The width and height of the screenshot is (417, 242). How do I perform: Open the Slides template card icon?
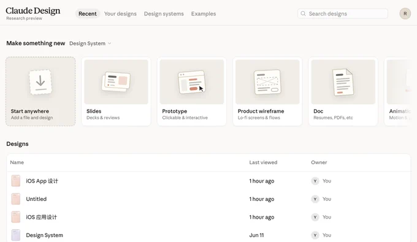click(x=116, y=81)
